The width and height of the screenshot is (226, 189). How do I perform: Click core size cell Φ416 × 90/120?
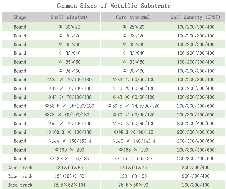coord(133,159)
